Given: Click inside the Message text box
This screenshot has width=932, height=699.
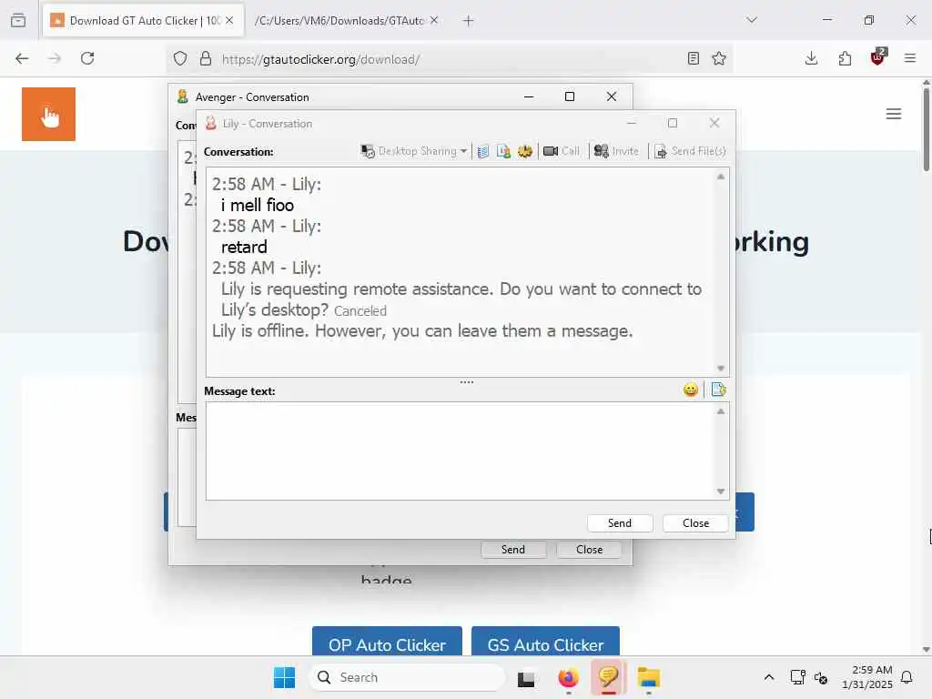Looking at the screenshot, I should click(461, 451).
